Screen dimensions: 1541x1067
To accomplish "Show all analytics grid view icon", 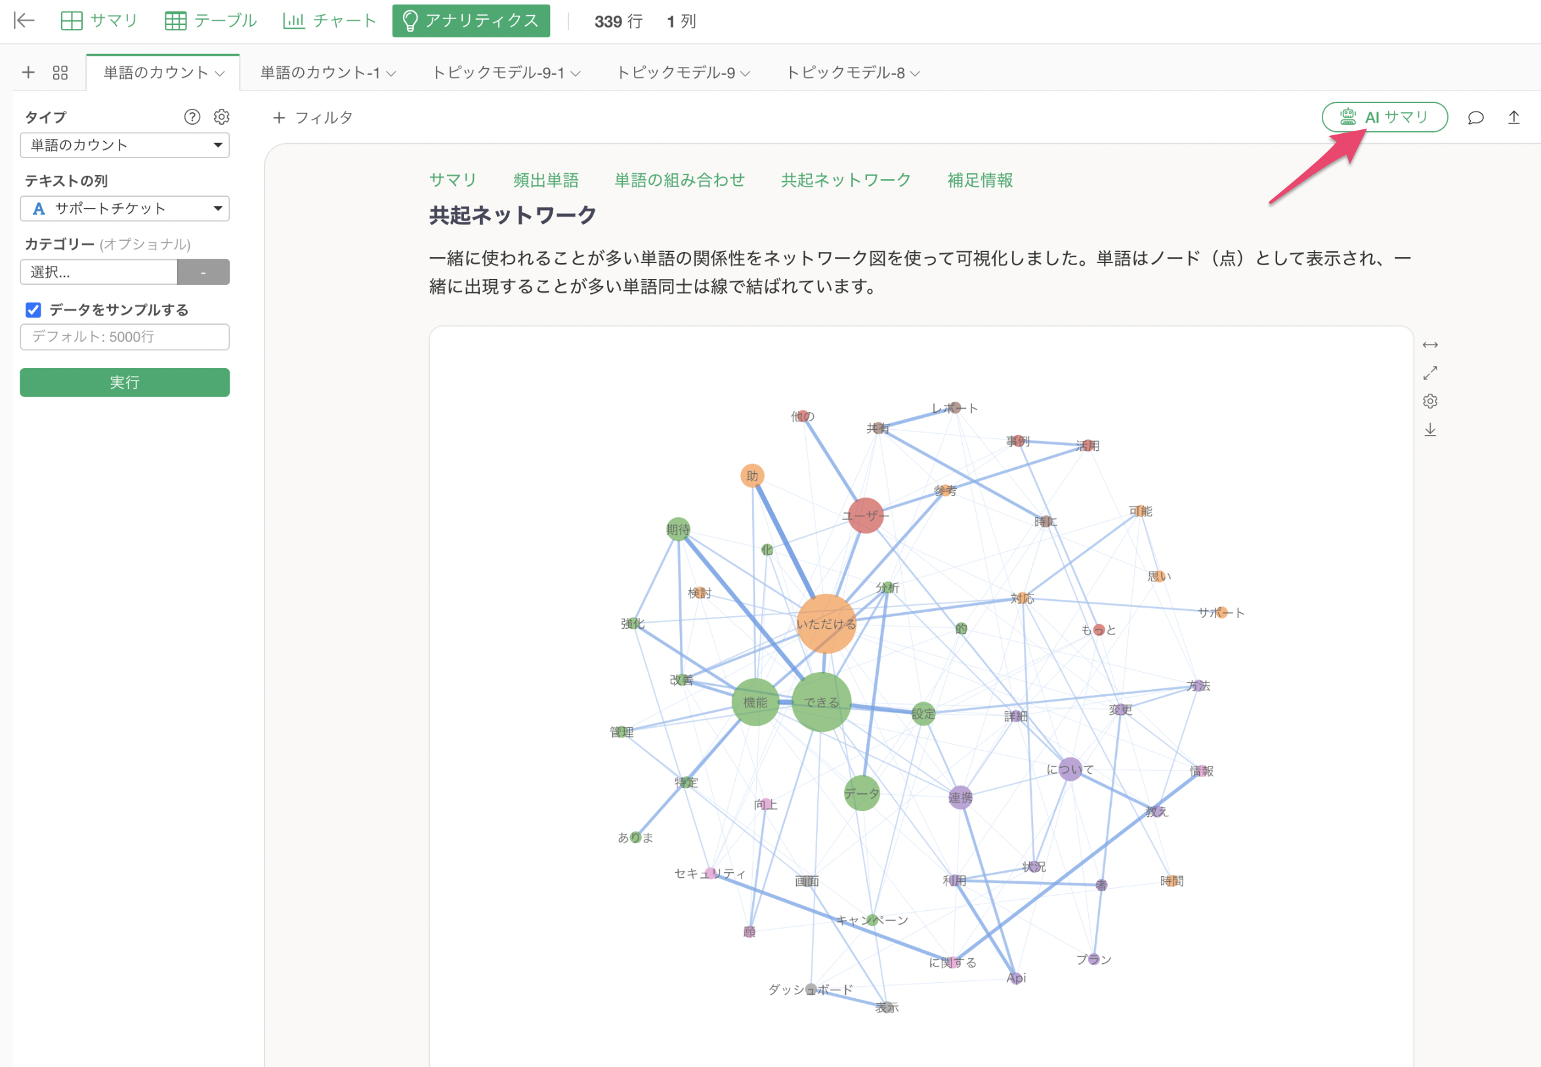I will tap(60, 73).
